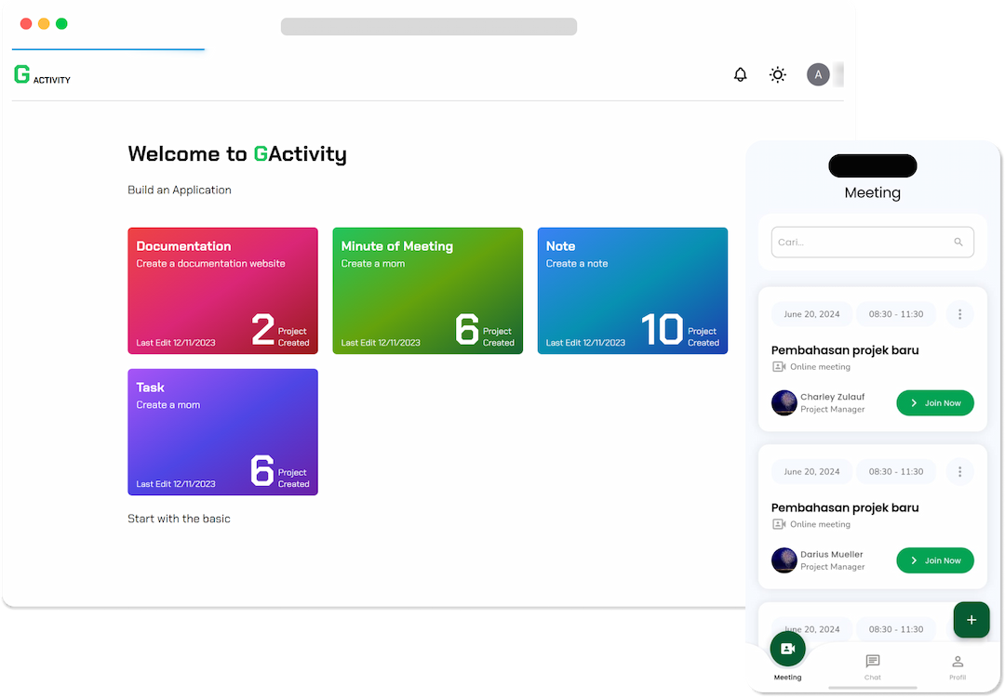
Task: Expand options menu on first meeting card
Action: pyautogui.click(x=959, y=314)
